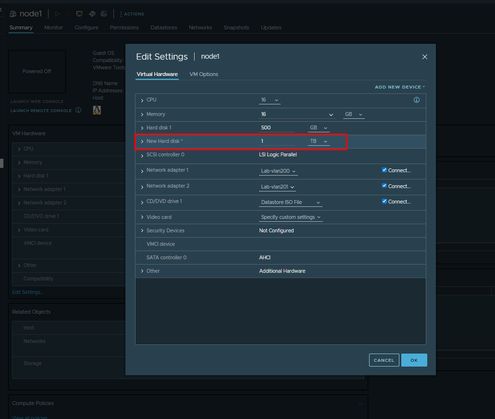495x419 pixels.
Task: Open the New Hard disk TB unit dropdown
Action: 319,141
